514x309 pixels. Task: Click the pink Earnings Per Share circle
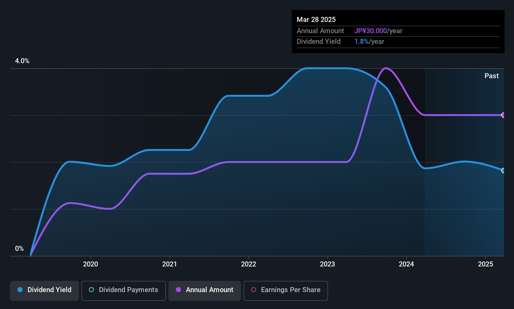254,290
